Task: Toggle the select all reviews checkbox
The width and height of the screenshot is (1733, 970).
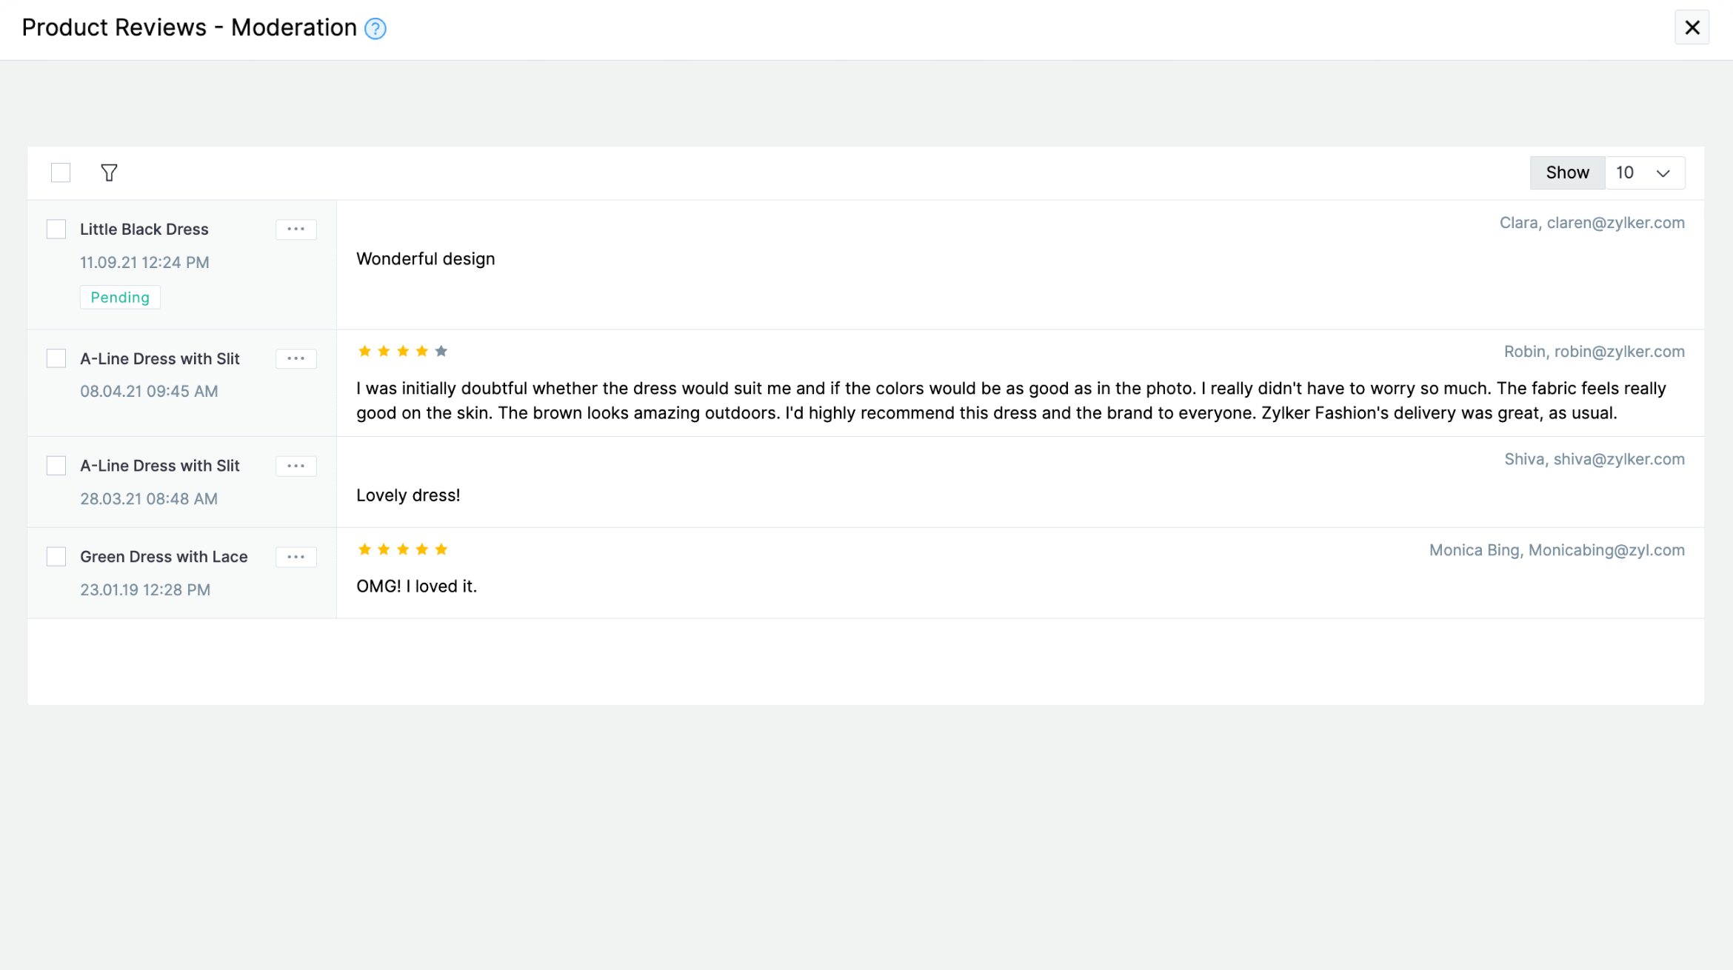Action: 61,173
